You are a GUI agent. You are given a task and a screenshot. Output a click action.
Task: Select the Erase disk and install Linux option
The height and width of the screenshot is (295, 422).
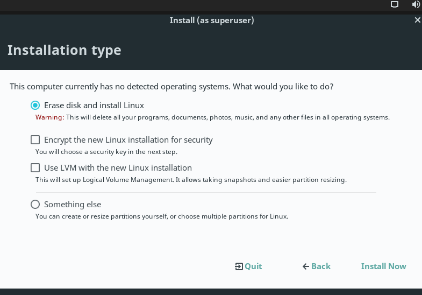[x=35, y=106]
